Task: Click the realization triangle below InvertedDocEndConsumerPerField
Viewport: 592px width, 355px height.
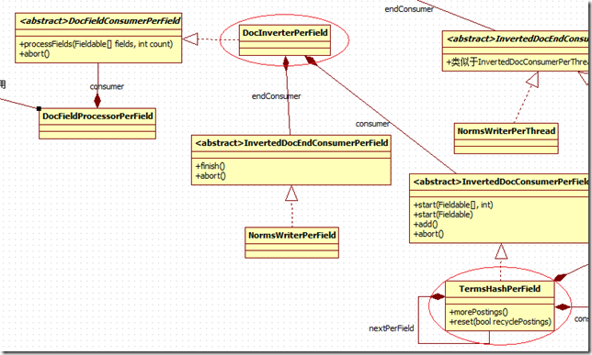Action: (x=291, y=193)
